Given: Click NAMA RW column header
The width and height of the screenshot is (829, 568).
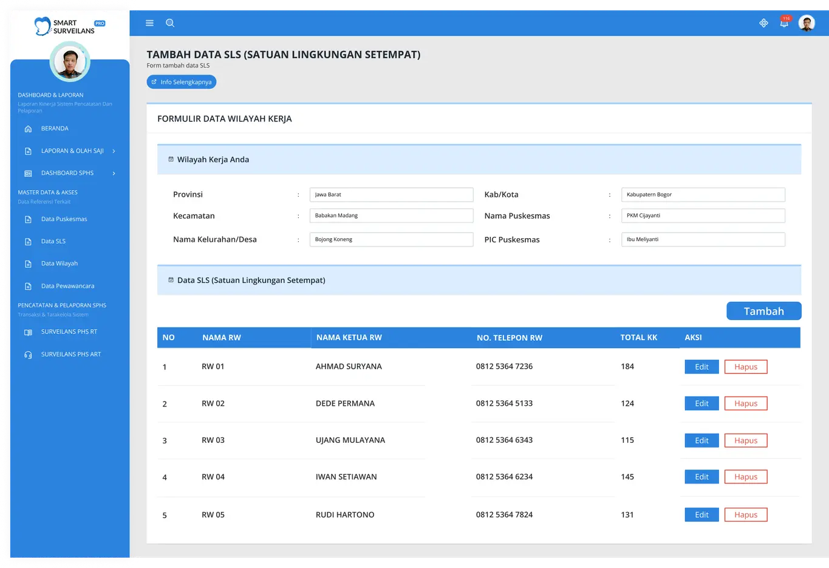Looking at the screenshot, I should 222,338.
